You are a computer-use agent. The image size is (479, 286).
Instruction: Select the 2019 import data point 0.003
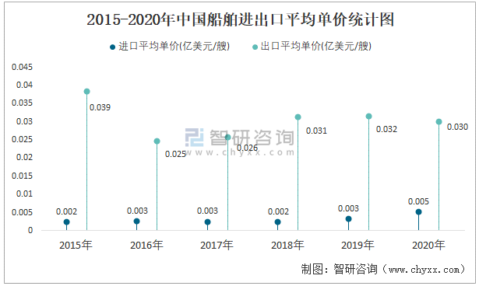349,219
